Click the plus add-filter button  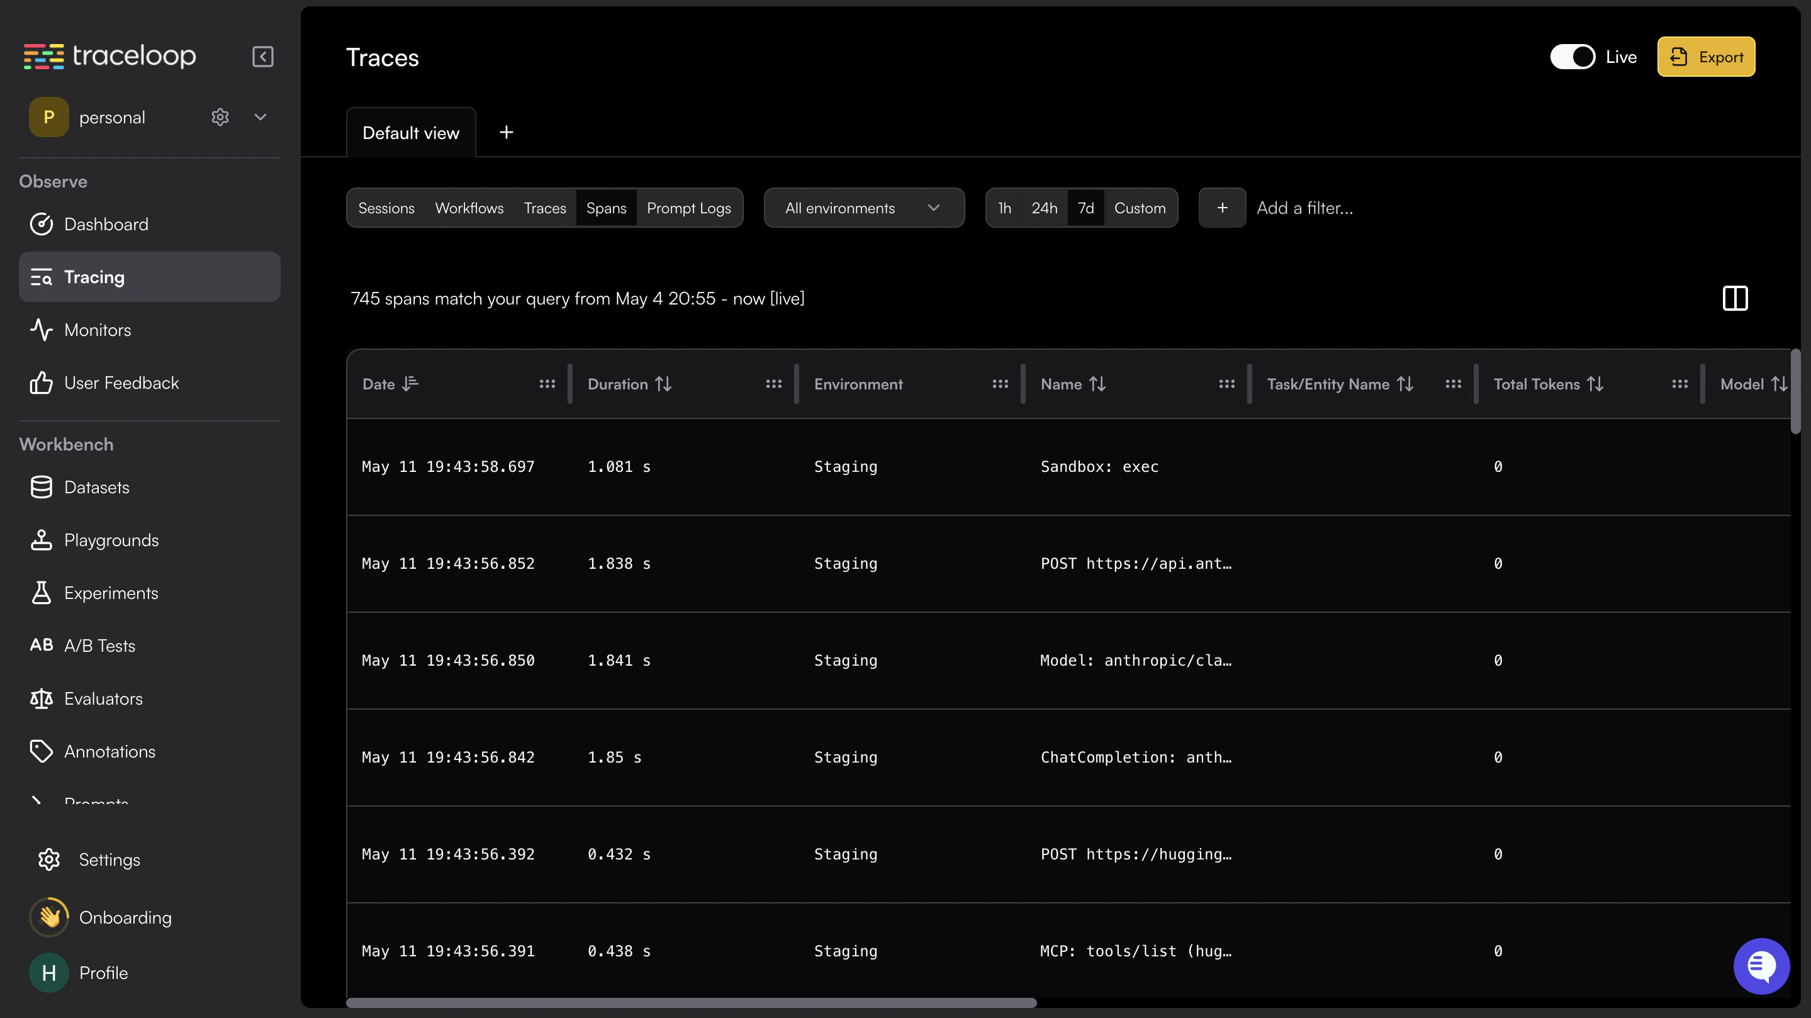tap(1222, 208)
